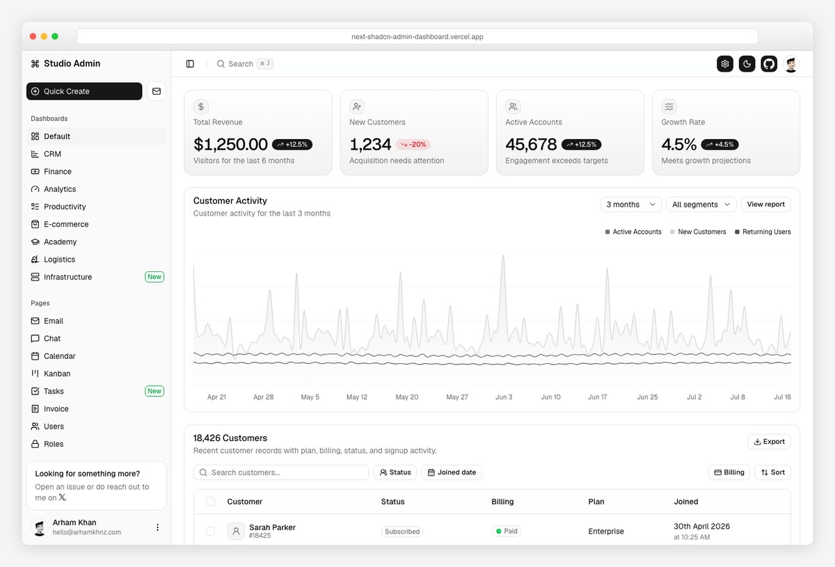This screenshot has height=567, width=835.
Task: Click the dollar sign icon on Total Revenue card
Action: pos(201,106)
